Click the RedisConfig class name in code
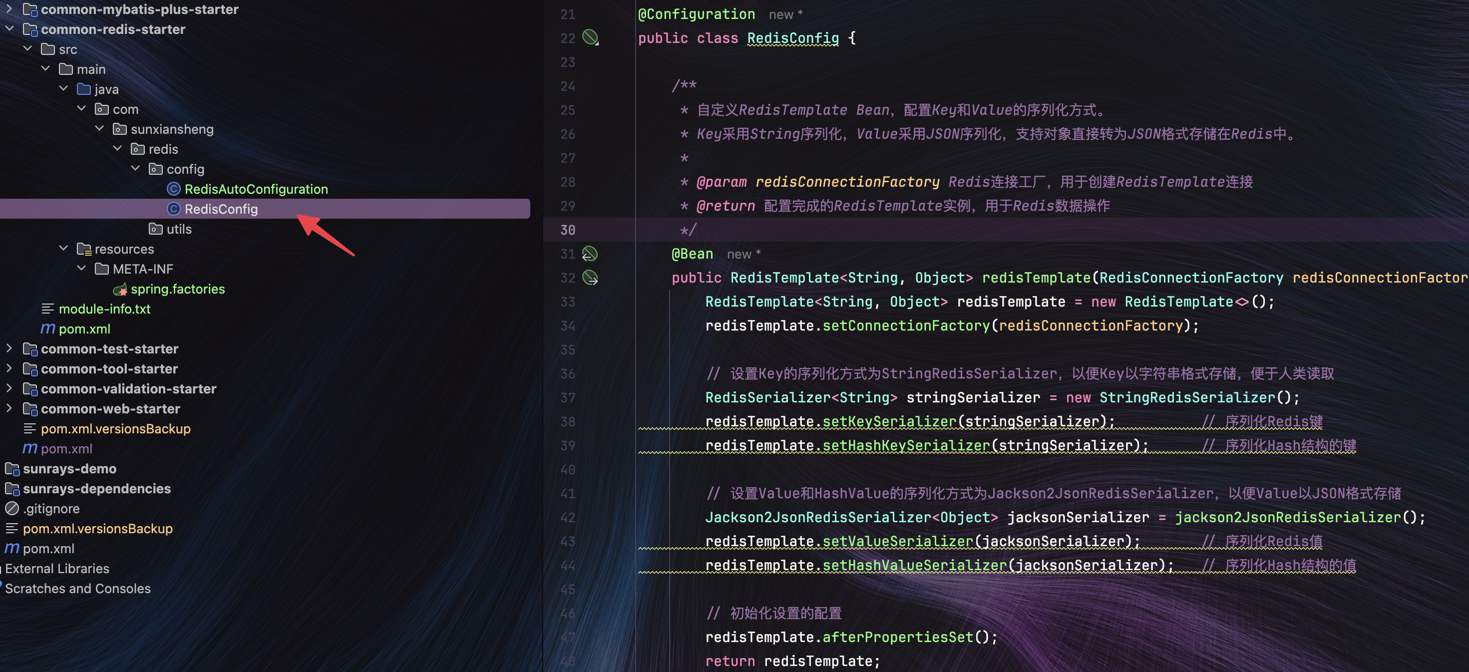This screenshot has width=1469, height=672. click(x=793, y=38)
